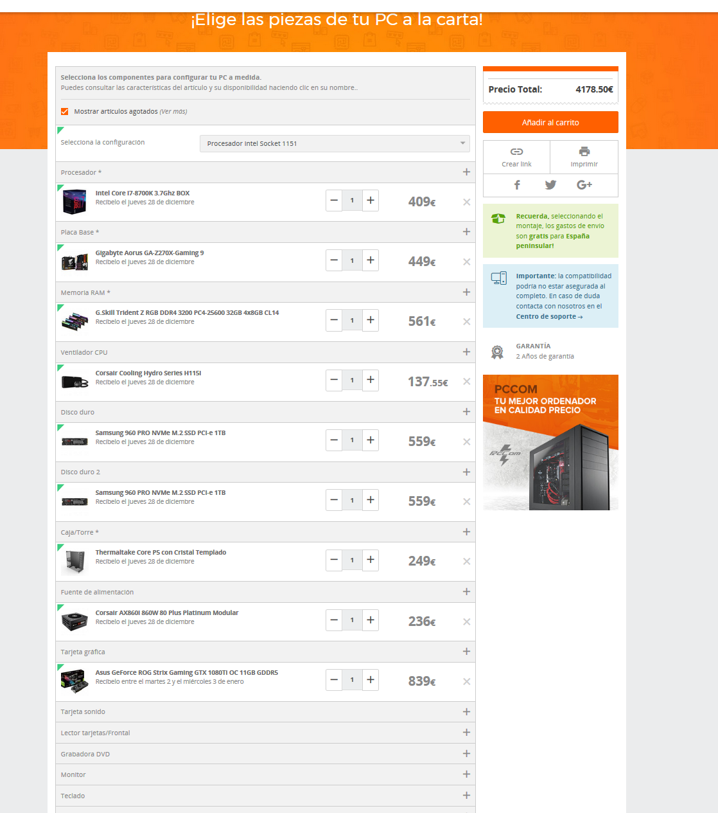718x813 pixels.
Task: Increase quantity of Intel Core i7-8700K
Action: coord(371,201)
